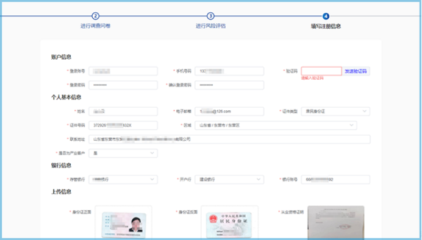Open the 开户行 dropdown showing 建设银行
Image resolution: width=422 pixels, height=240 pixels.
click(229, 179)
